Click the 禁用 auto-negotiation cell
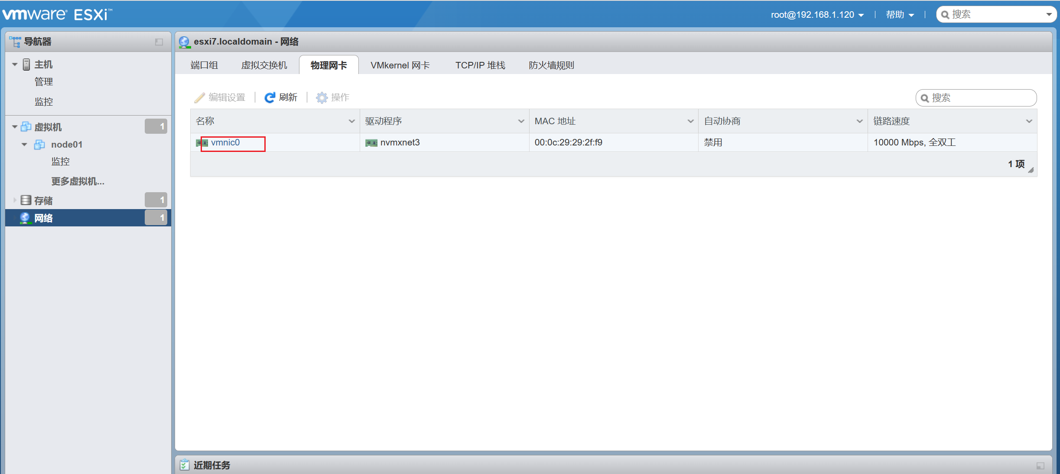 [x=783, y=142]
